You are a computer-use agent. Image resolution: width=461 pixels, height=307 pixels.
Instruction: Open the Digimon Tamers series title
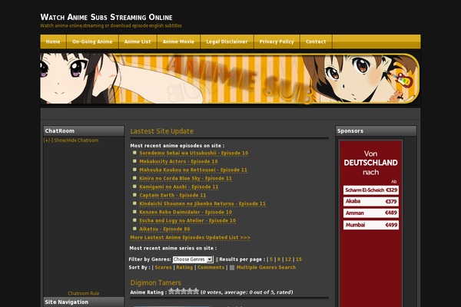pyautogui.click(x=155, y=283)
